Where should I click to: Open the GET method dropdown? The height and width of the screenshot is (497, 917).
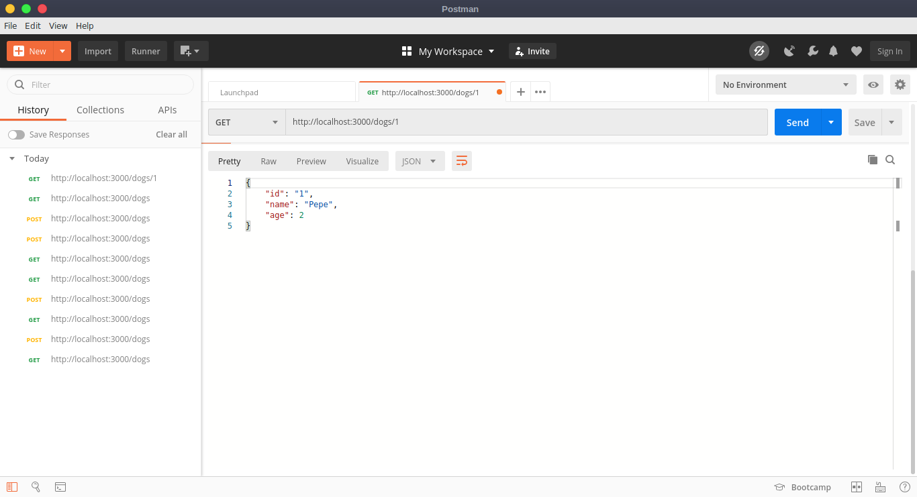coord(247,122)
